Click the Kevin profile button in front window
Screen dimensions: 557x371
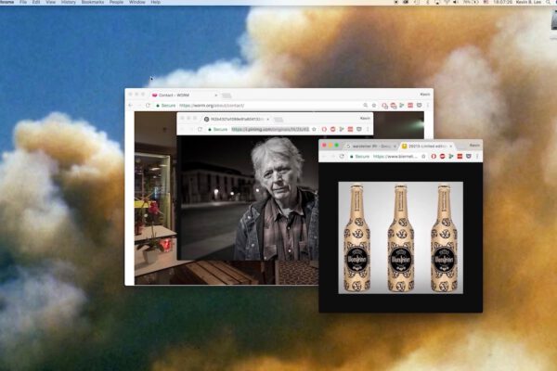tap(474, 146)
